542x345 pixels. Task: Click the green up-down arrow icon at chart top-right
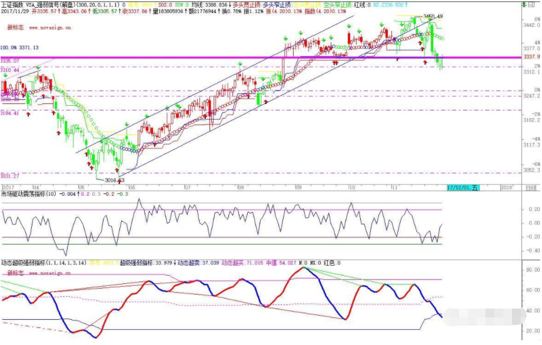tap(524, 5)
